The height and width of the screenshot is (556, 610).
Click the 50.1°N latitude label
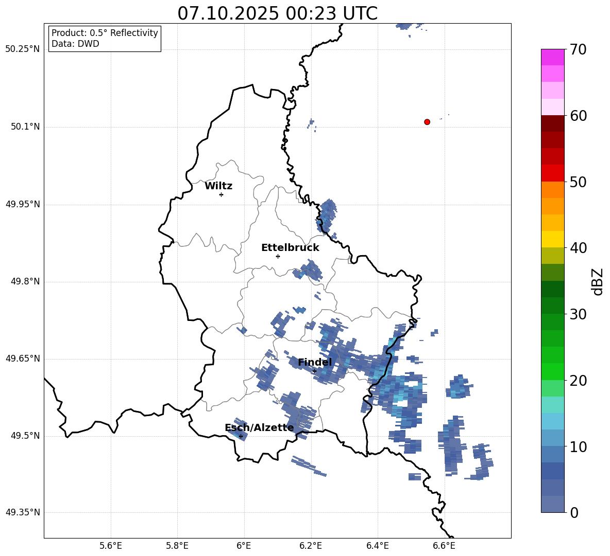(x=25, y=127)
